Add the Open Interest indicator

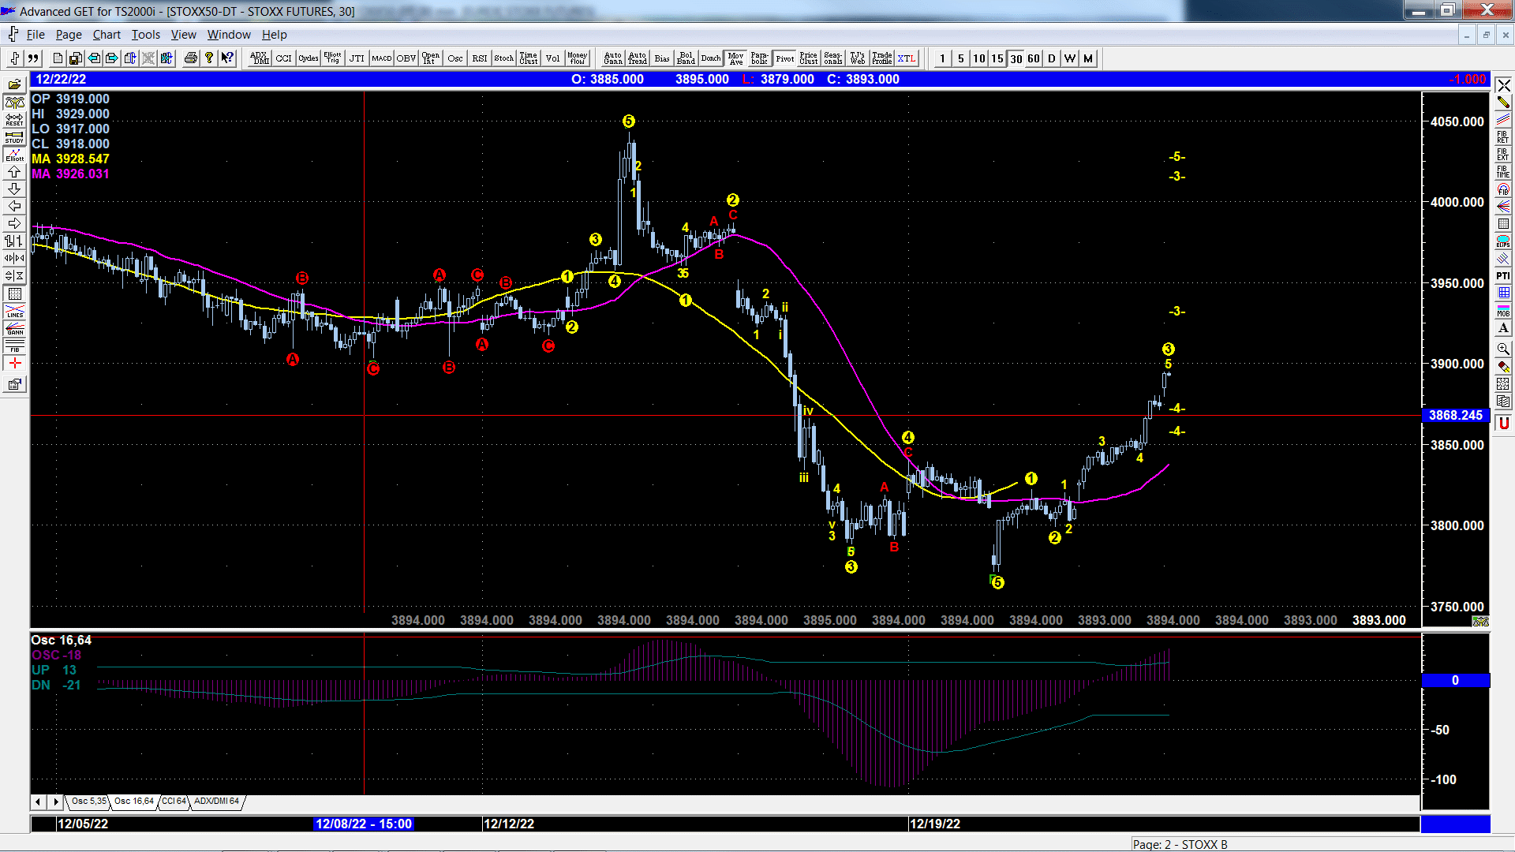[431, 58]
